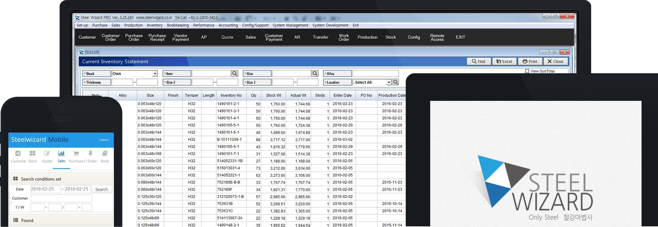The image size is (658, 227).
Task: Click EXIT in the black toolbar
Action: pos(460,37)
